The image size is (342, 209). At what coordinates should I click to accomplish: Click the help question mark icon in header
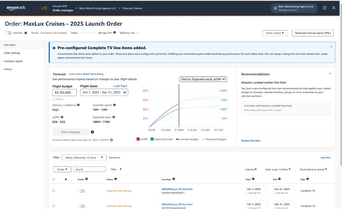pyautogui.click(x=325, y=8)
